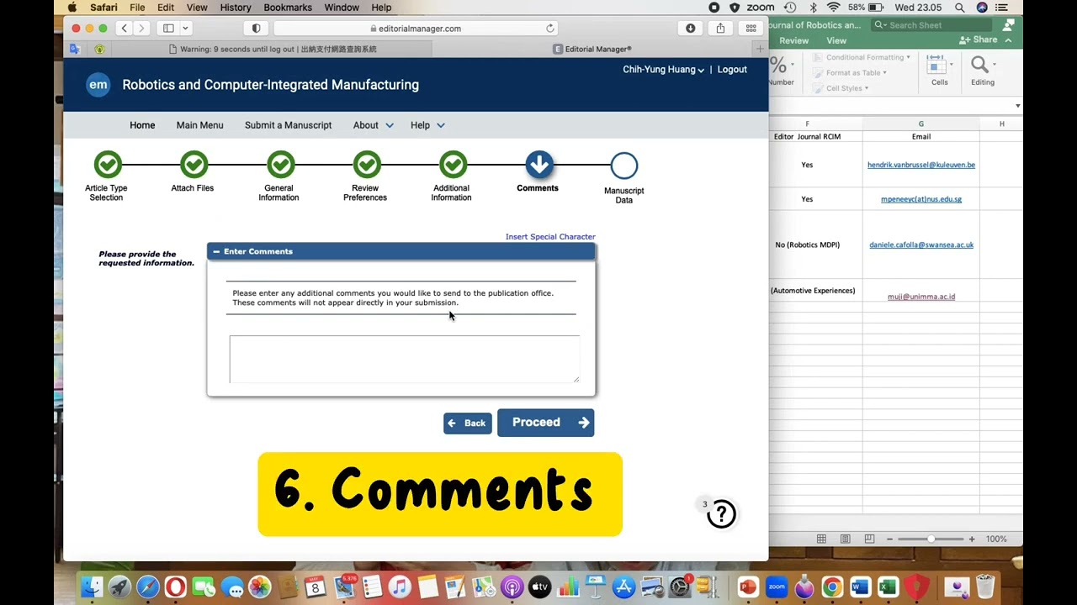Screen dimensions: 1077x605
Task: Open the Chih-Yung Huang user dropdown
Action: [x=663, y=70]
